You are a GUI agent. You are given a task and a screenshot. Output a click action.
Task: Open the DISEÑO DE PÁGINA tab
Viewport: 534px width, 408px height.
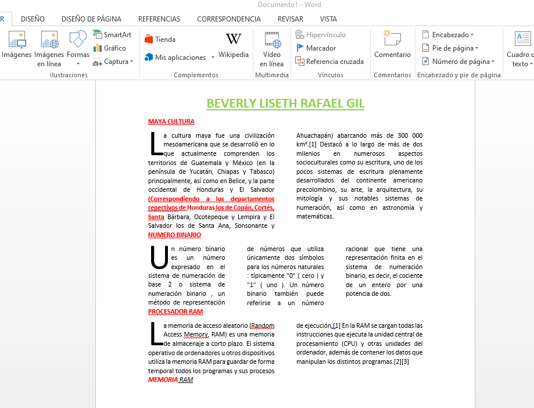pyautogui.click(x=91, y=19)
